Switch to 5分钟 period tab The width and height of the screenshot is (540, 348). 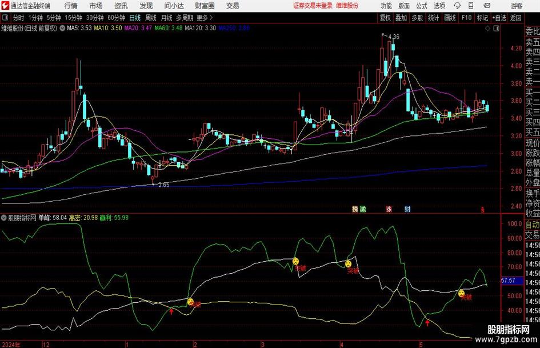click(x=53, y=18)
